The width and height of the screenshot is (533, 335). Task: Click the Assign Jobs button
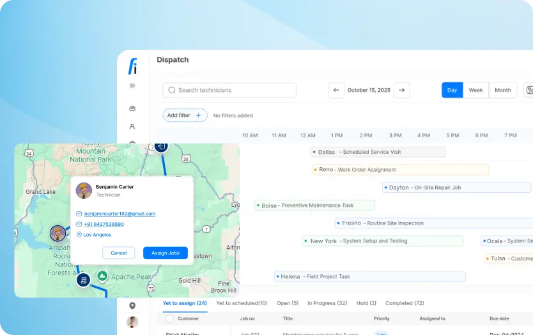click(165, 253)
